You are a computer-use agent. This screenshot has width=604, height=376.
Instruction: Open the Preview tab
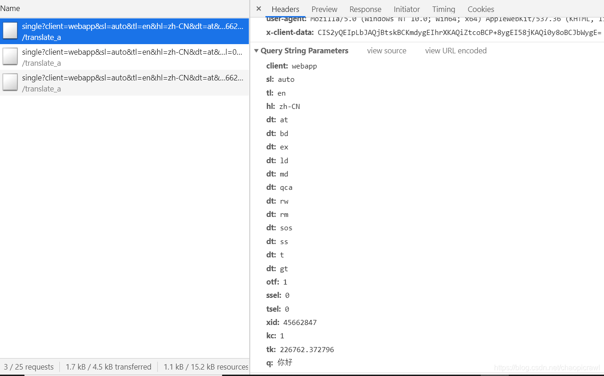point(324,9)
